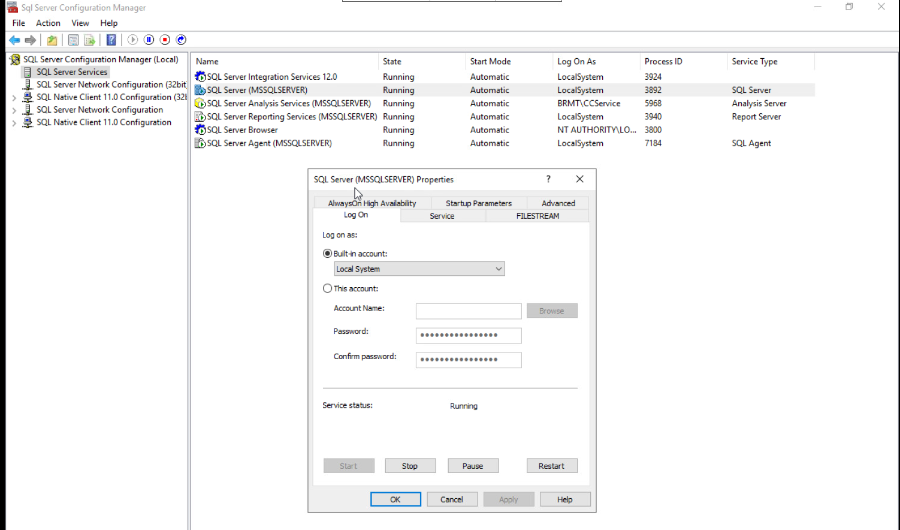Click the SQL Native Client 11.0 (32bit) icon
This screenshot has width=900, height=530.
tap(28, 97)
